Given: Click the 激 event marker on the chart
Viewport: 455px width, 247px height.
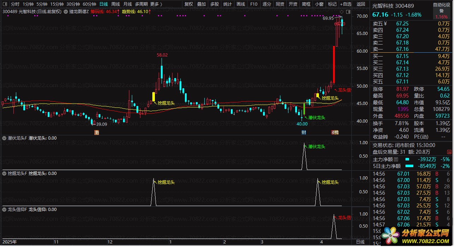Looking at the screenshot, I should pyautogui.click(x=97, y=133).
